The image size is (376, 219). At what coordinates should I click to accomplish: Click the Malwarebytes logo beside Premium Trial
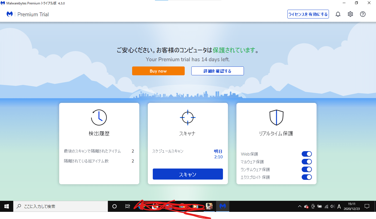point(10,14)
